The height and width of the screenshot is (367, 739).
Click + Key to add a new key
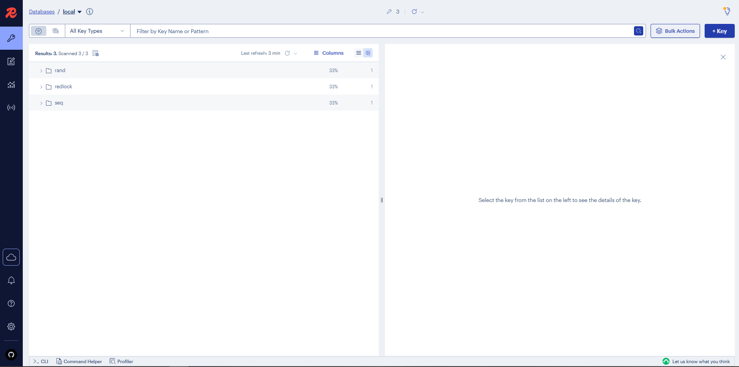pos(719,31)
